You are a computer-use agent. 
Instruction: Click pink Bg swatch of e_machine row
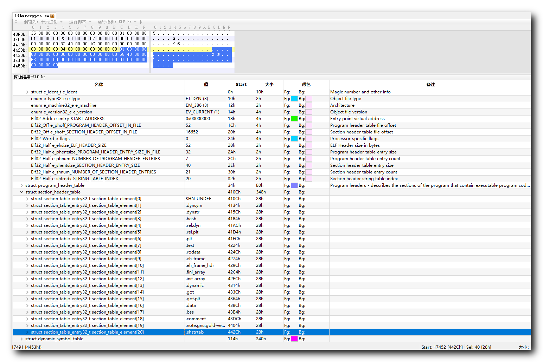point(309,105)
